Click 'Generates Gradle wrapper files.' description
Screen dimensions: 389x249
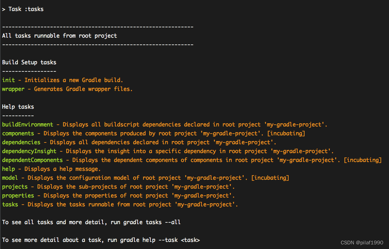point(83,89)
